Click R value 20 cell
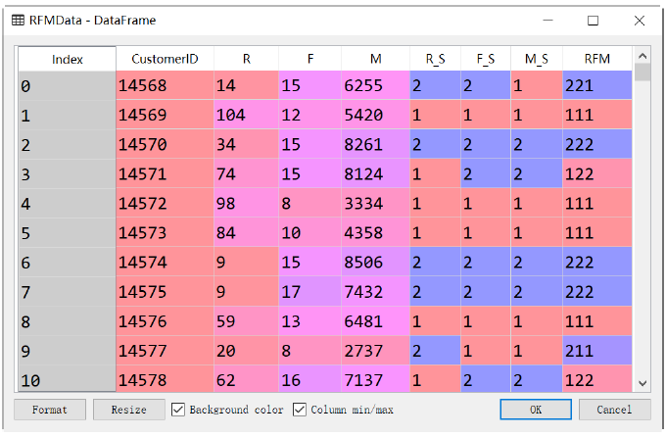Image resolution: width=666 pixels, height=437 pixels. pos(247,351)
